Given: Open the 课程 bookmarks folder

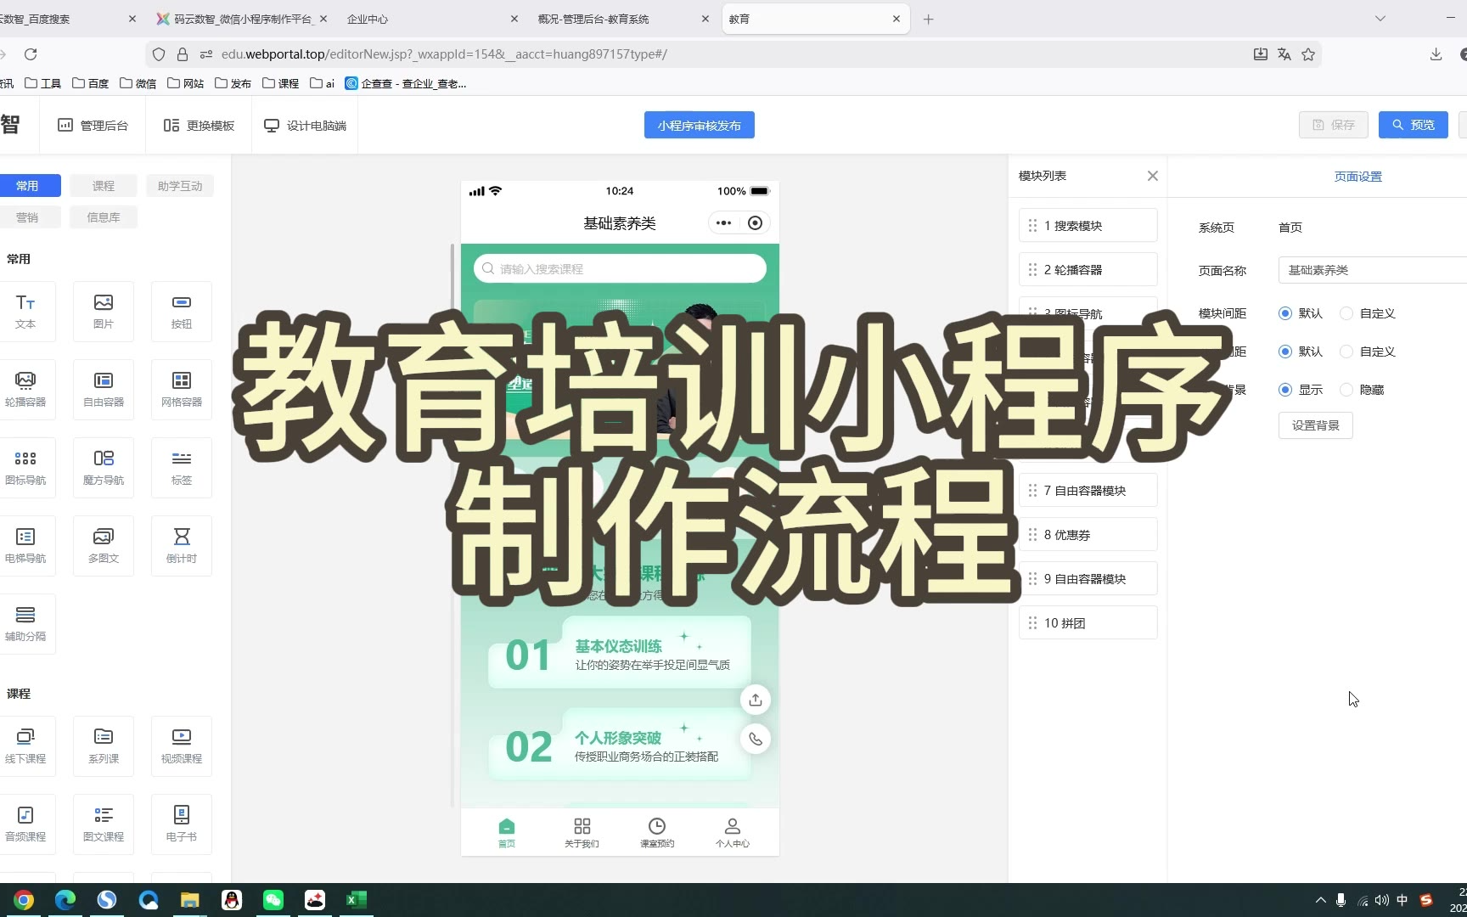Looking at the screenshot, I should (280, 83).
